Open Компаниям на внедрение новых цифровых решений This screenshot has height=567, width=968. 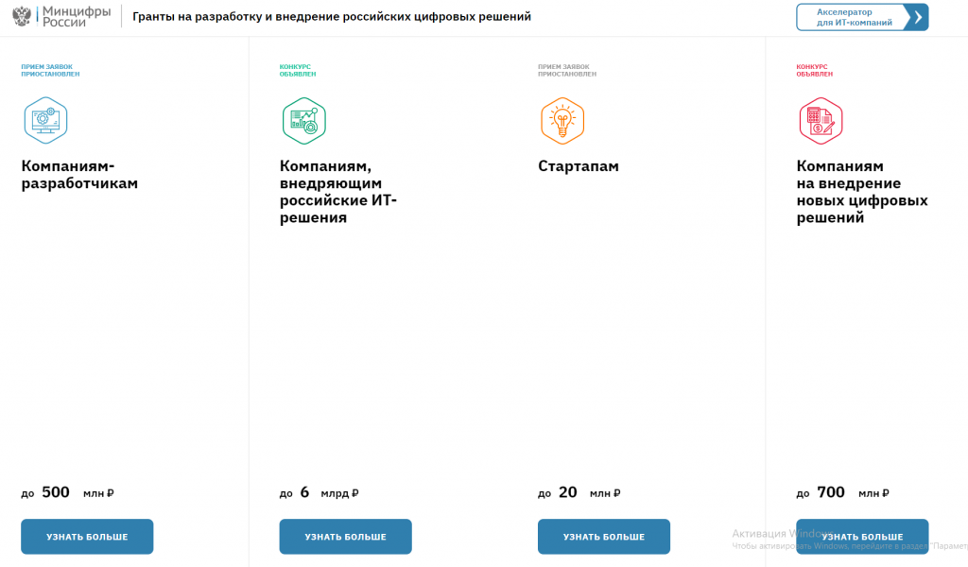coord(862,192)
